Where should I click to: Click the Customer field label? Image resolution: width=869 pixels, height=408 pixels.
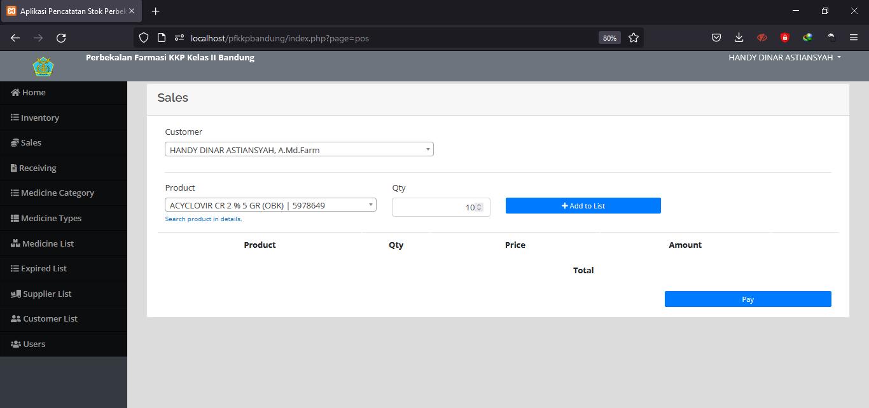(184, 132)
